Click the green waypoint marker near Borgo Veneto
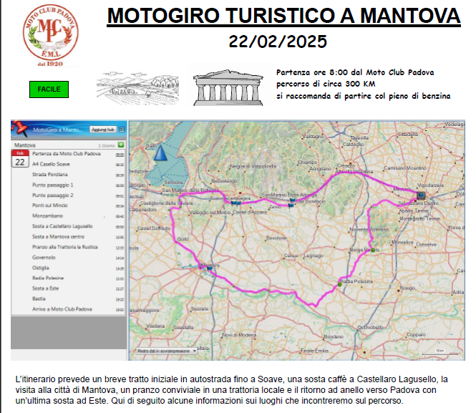Viewport: 476px width, 413px height. tap(374, 250)
